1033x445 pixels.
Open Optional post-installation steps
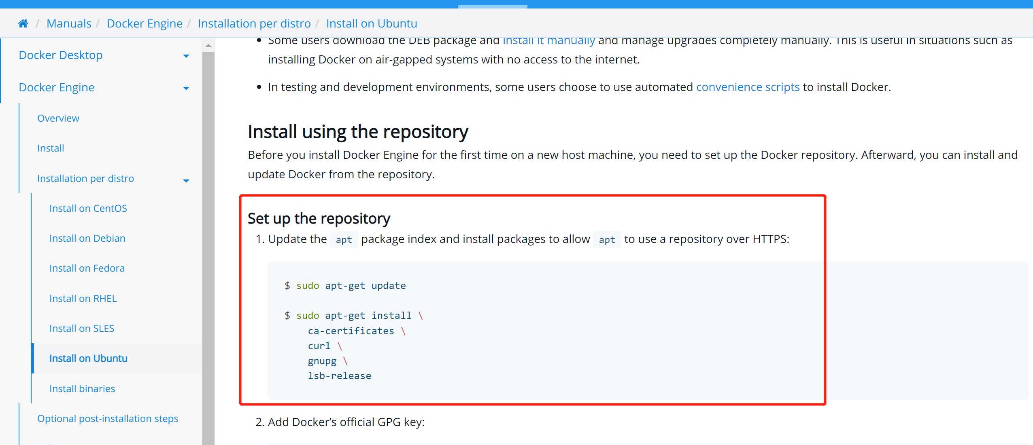click(x=108, y=419)
